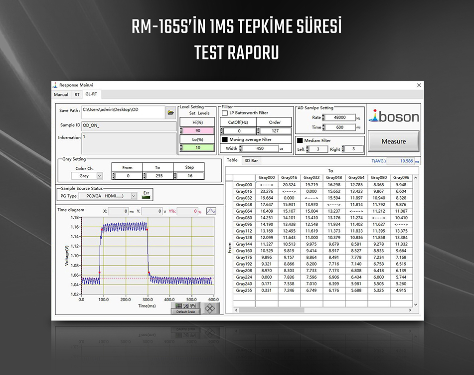
Task: Click the diamond cursor mover pad
Action: 210,309
